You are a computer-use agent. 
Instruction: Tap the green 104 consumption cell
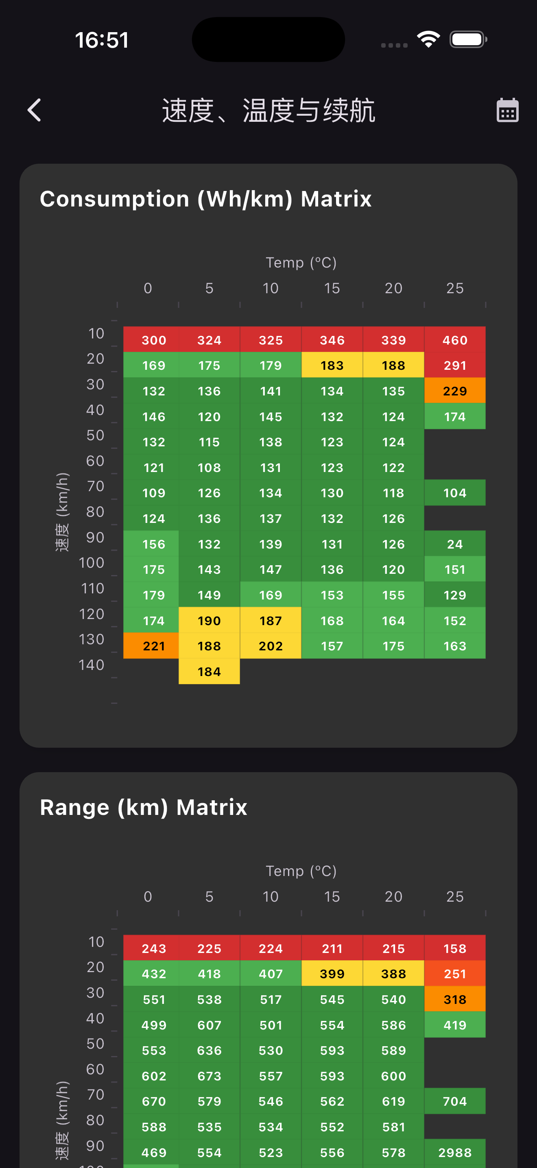454,493
